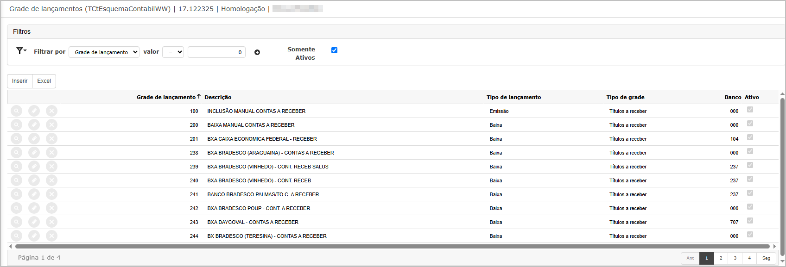Click the view magnifier icon for grade 100
Viewport: 786px width, 267px height.
[x=16, y=111]
